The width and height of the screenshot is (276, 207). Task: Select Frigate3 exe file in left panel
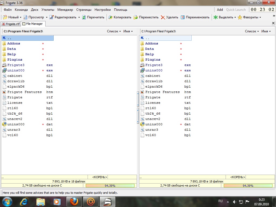pyautogui.click(x=16, y=65)
